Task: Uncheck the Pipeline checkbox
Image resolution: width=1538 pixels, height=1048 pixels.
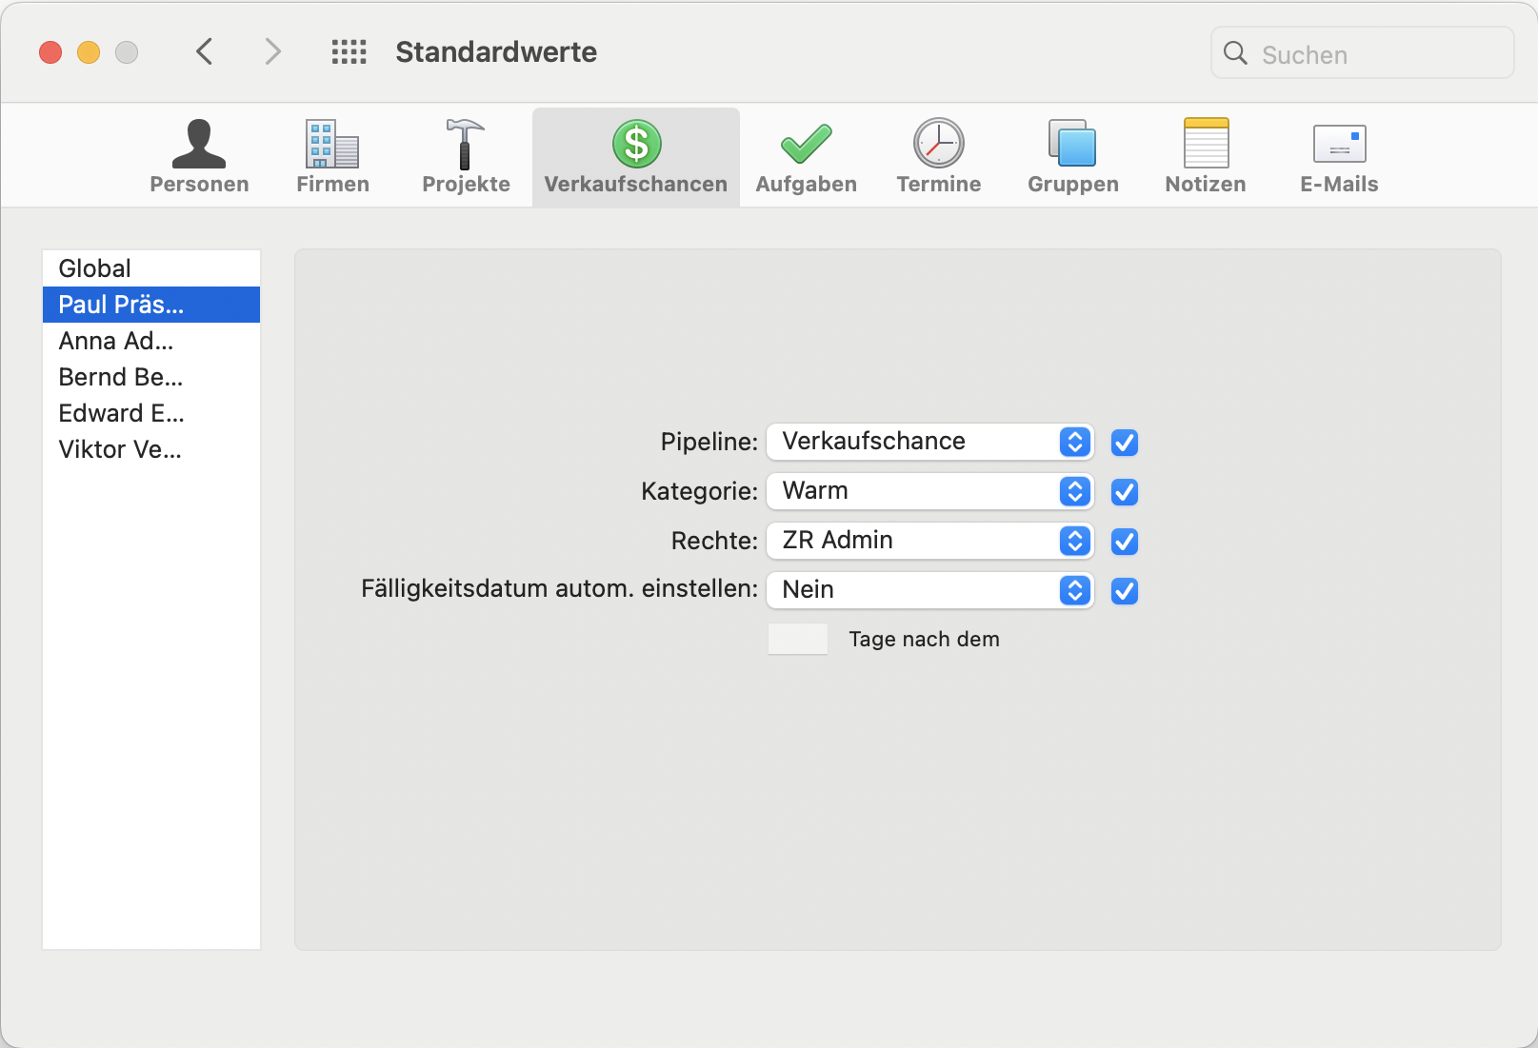Action: [x=1125, y=443]
